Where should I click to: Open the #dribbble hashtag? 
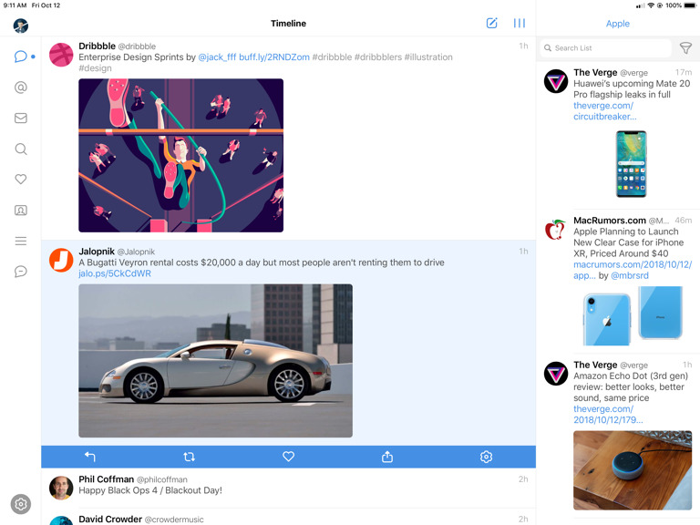pyautogui.click(x=332, y=57)
